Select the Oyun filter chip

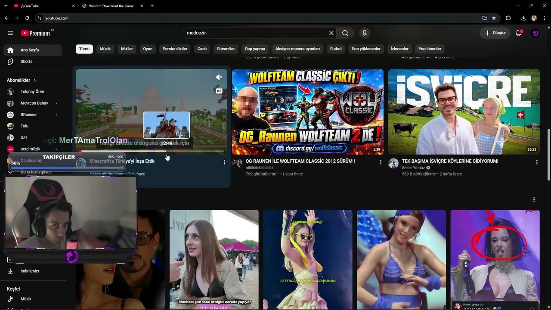(x=148, y=49)
